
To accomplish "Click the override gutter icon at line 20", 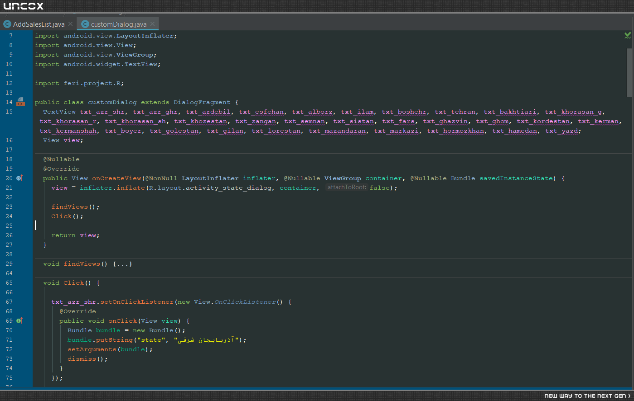I will [19, 178].
